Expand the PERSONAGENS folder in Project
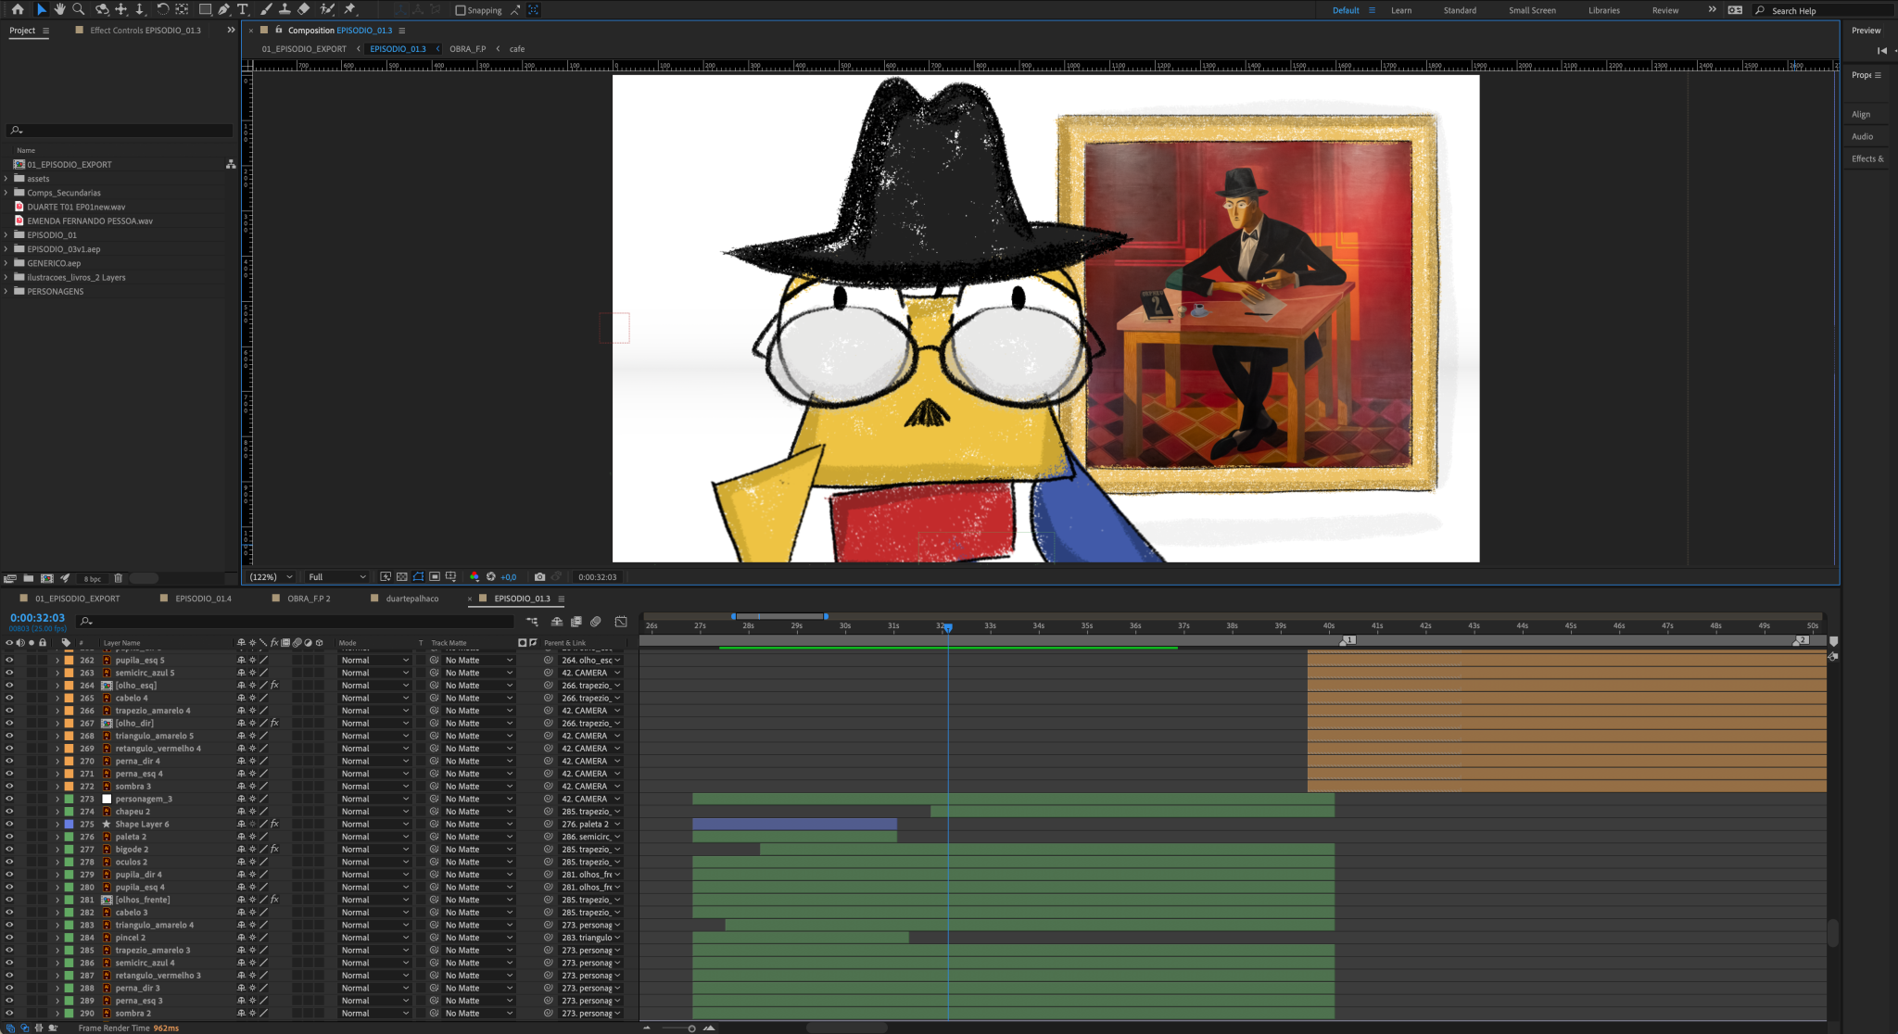1898x1034 pixels. pos(6,291)
